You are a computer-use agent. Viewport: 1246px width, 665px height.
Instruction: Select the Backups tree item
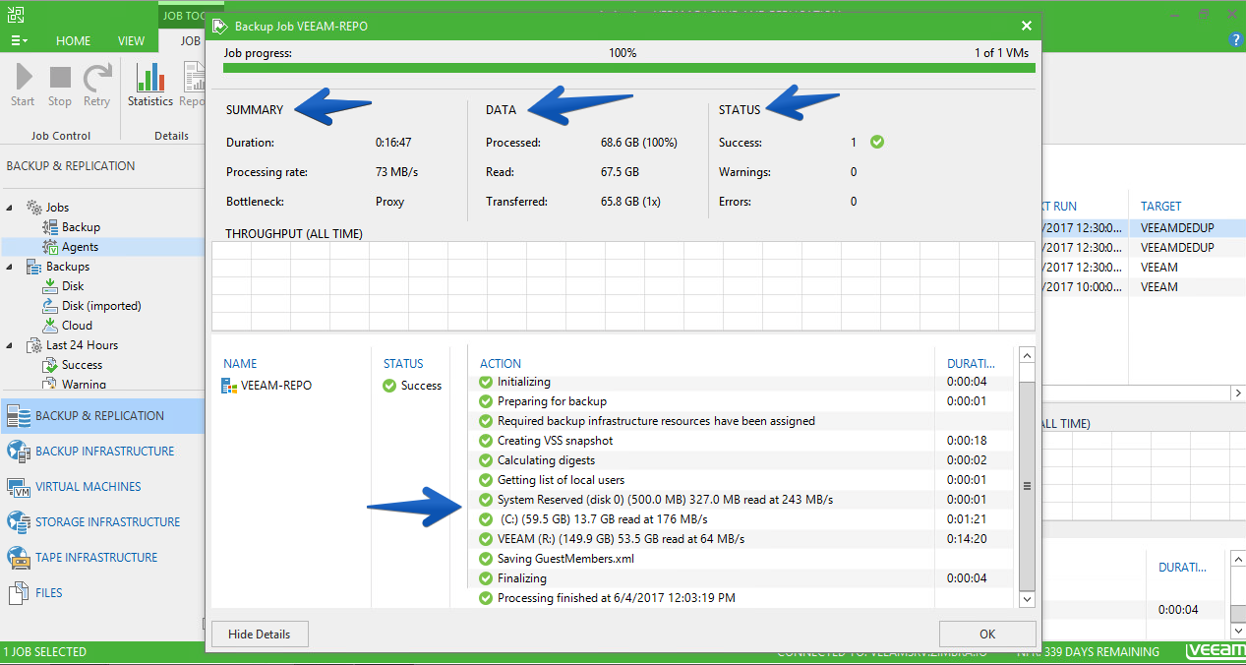coord(68,267)
